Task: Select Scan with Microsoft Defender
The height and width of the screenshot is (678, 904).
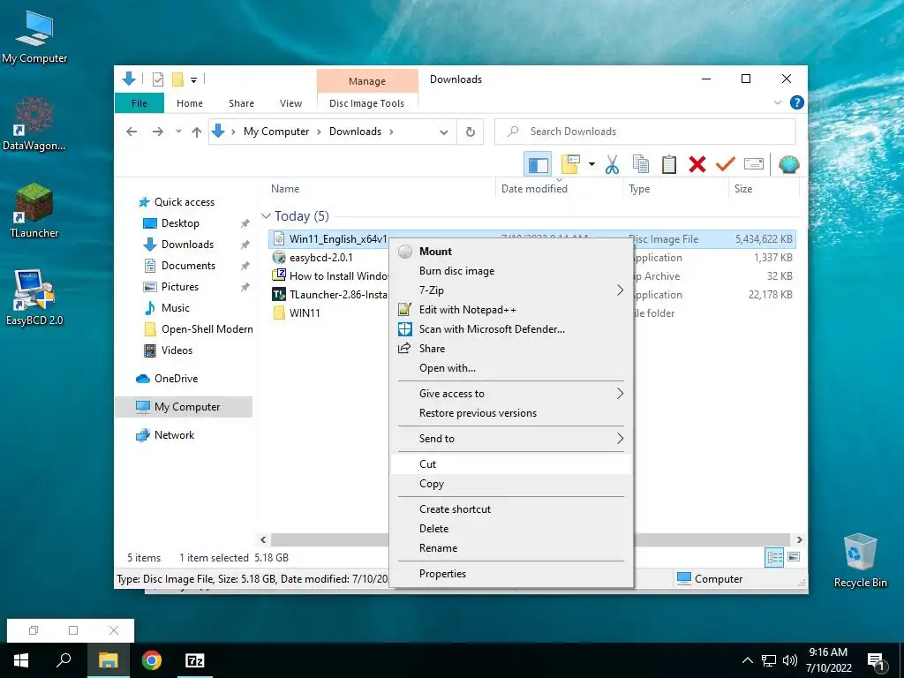Action: click(511, 329)
